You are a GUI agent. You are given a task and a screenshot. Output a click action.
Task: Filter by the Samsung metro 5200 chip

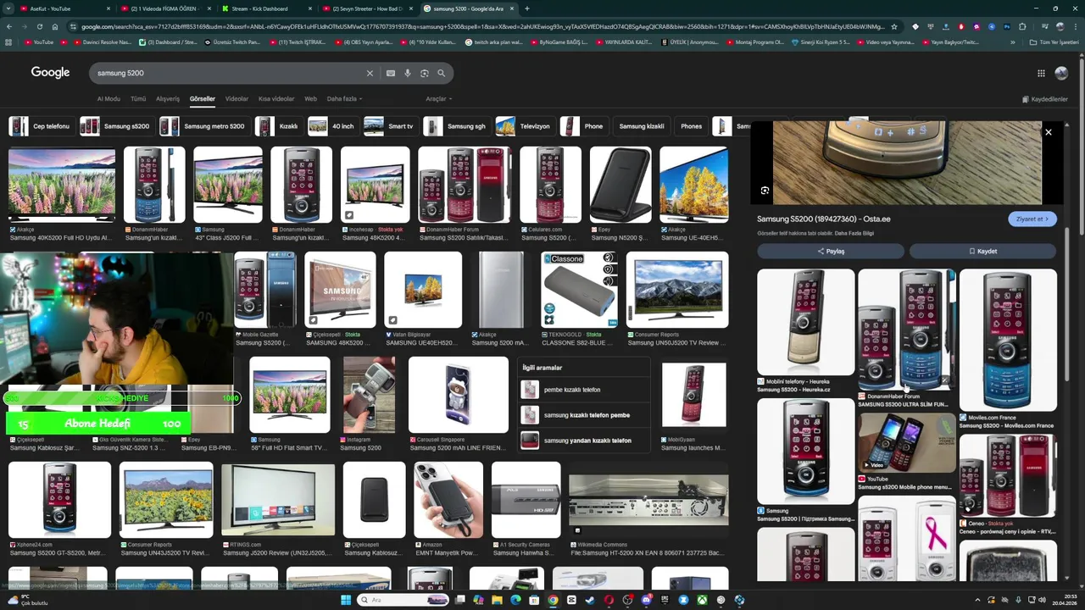click(204, 126)
